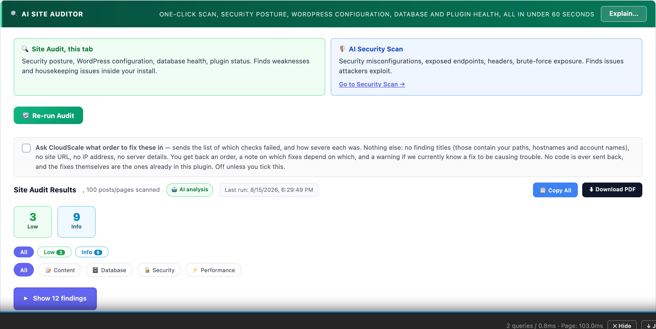This screenshot has width=656, height=329.
Task: Click the AI Site Auditor magnifier icon
Action: [14, 14]
